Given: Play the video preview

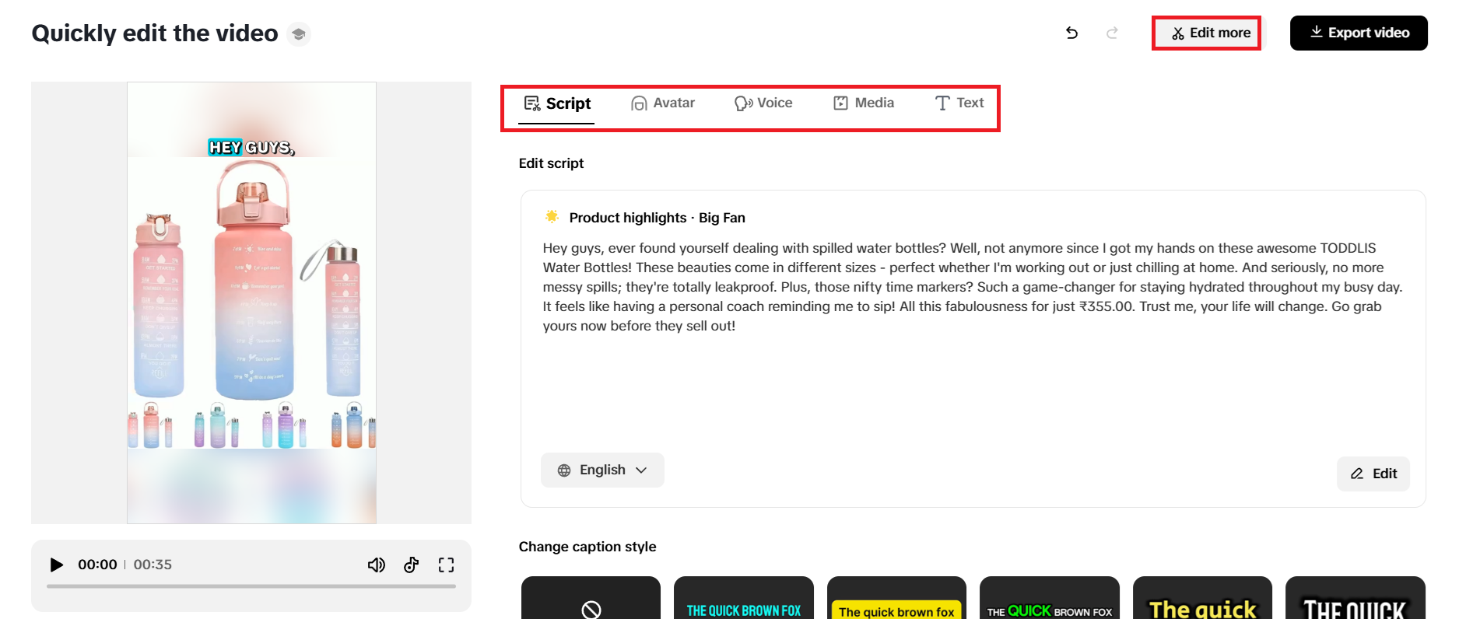Looking at the screenshot, I should pyautogui.click(x=56, y=565).
